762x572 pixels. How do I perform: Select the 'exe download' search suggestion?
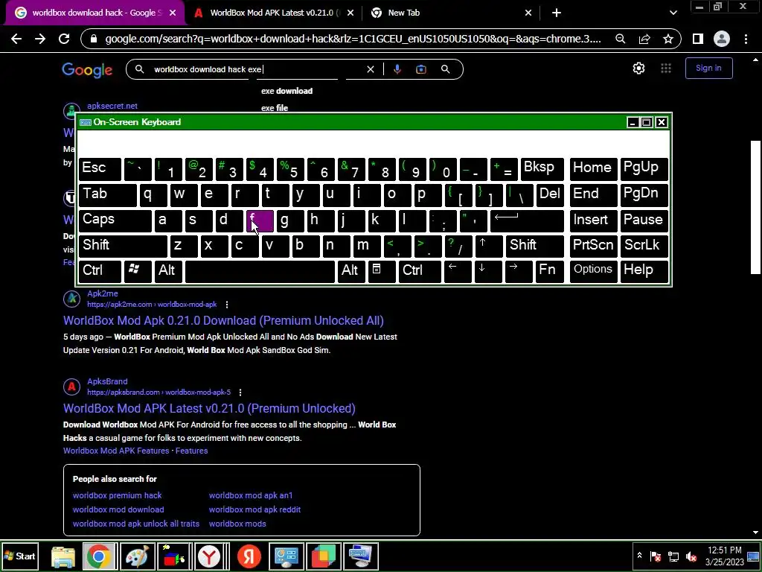point(286,91)
